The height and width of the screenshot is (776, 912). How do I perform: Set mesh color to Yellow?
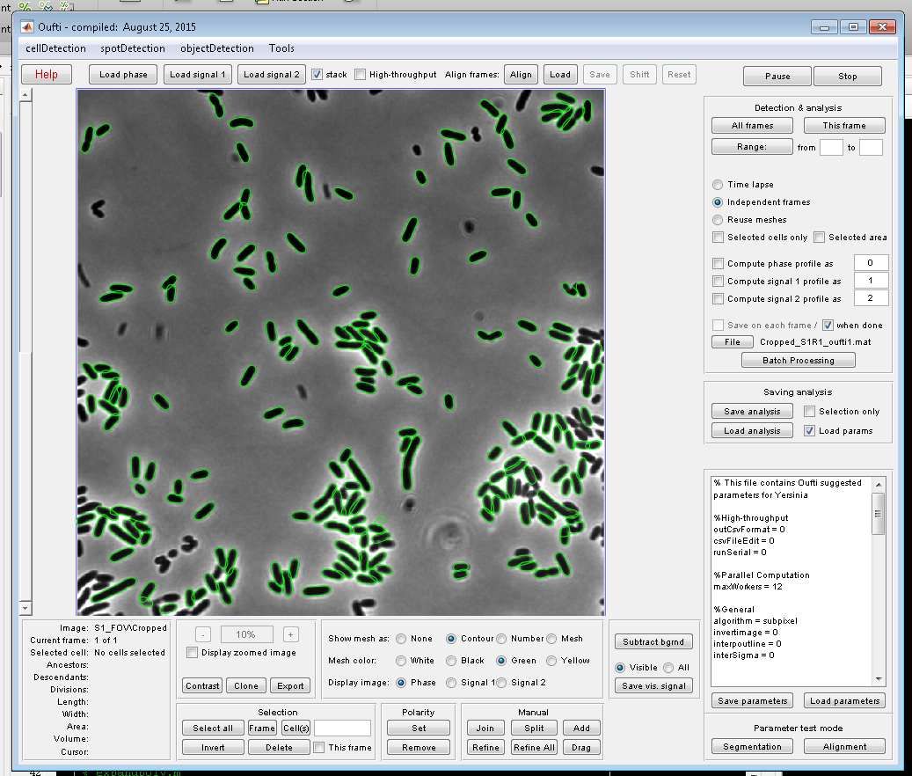coord(552,661)
